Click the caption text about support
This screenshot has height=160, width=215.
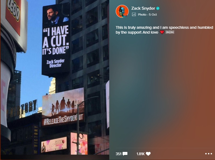click(164, 30)
